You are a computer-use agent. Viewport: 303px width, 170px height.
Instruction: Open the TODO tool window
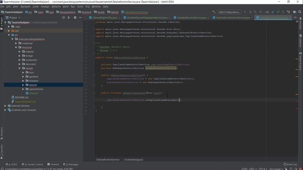tap(11, 164)
